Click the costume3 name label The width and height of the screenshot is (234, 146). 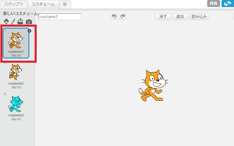click(x=16, y=115)
